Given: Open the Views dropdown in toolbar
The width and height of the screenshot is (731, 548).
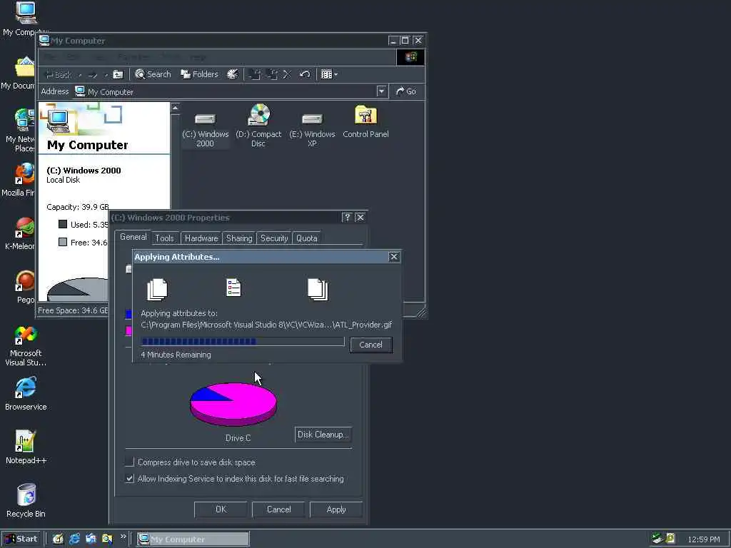Looking at the screenshot, I should point(329,74).
